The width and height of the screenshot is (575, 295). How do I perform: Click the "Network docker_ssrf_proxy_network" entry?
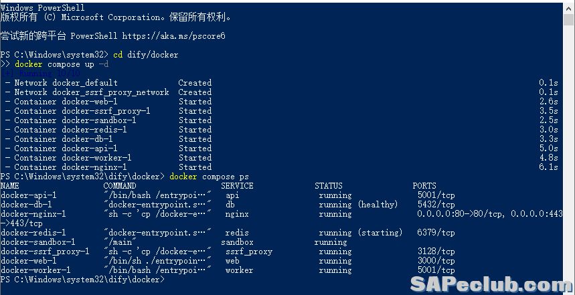pos(92,92)
